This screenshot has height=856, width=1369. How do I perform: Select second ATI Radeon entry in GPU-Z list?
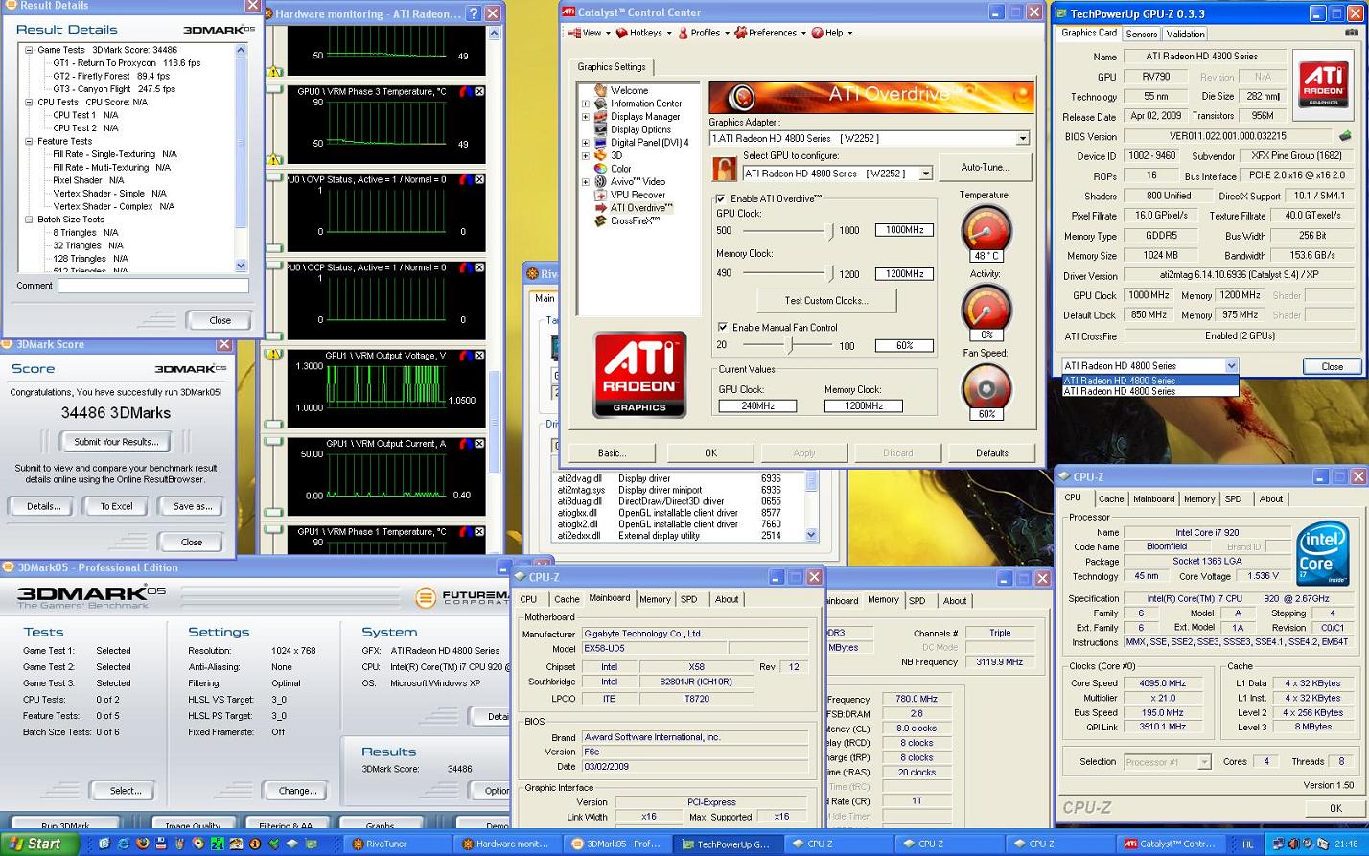(x=1149, y=391)
